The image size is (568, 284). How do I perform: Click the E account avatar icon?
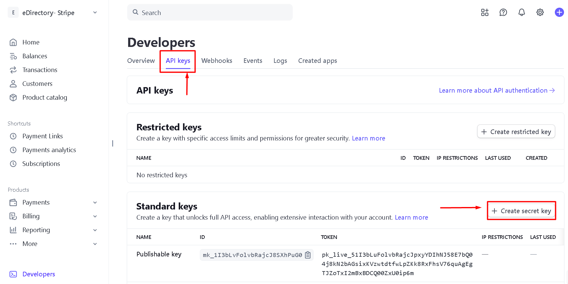(x=13, y=13)
